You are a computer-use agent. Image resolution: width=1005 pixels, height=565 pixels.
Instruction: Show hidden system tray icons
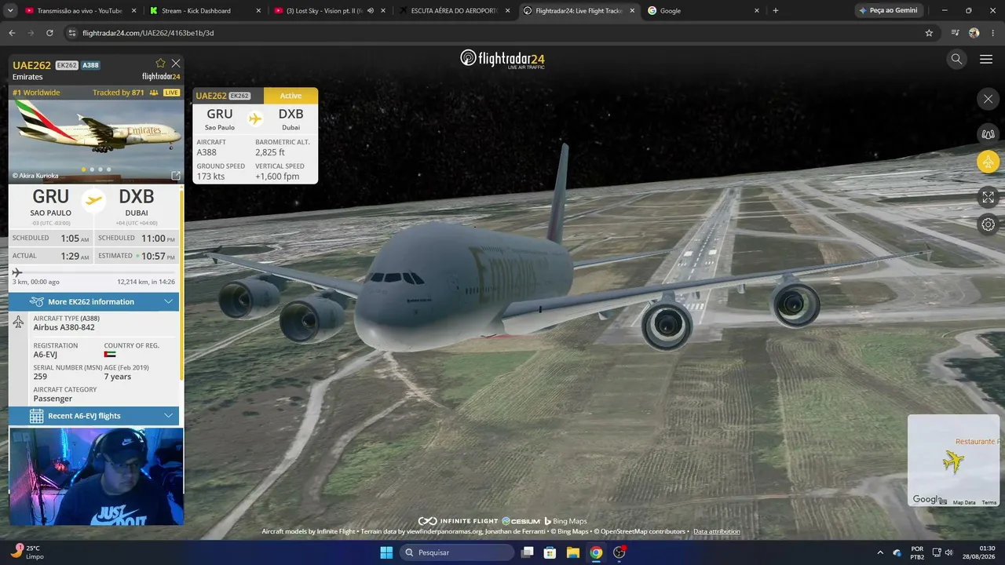click(879, 552)
